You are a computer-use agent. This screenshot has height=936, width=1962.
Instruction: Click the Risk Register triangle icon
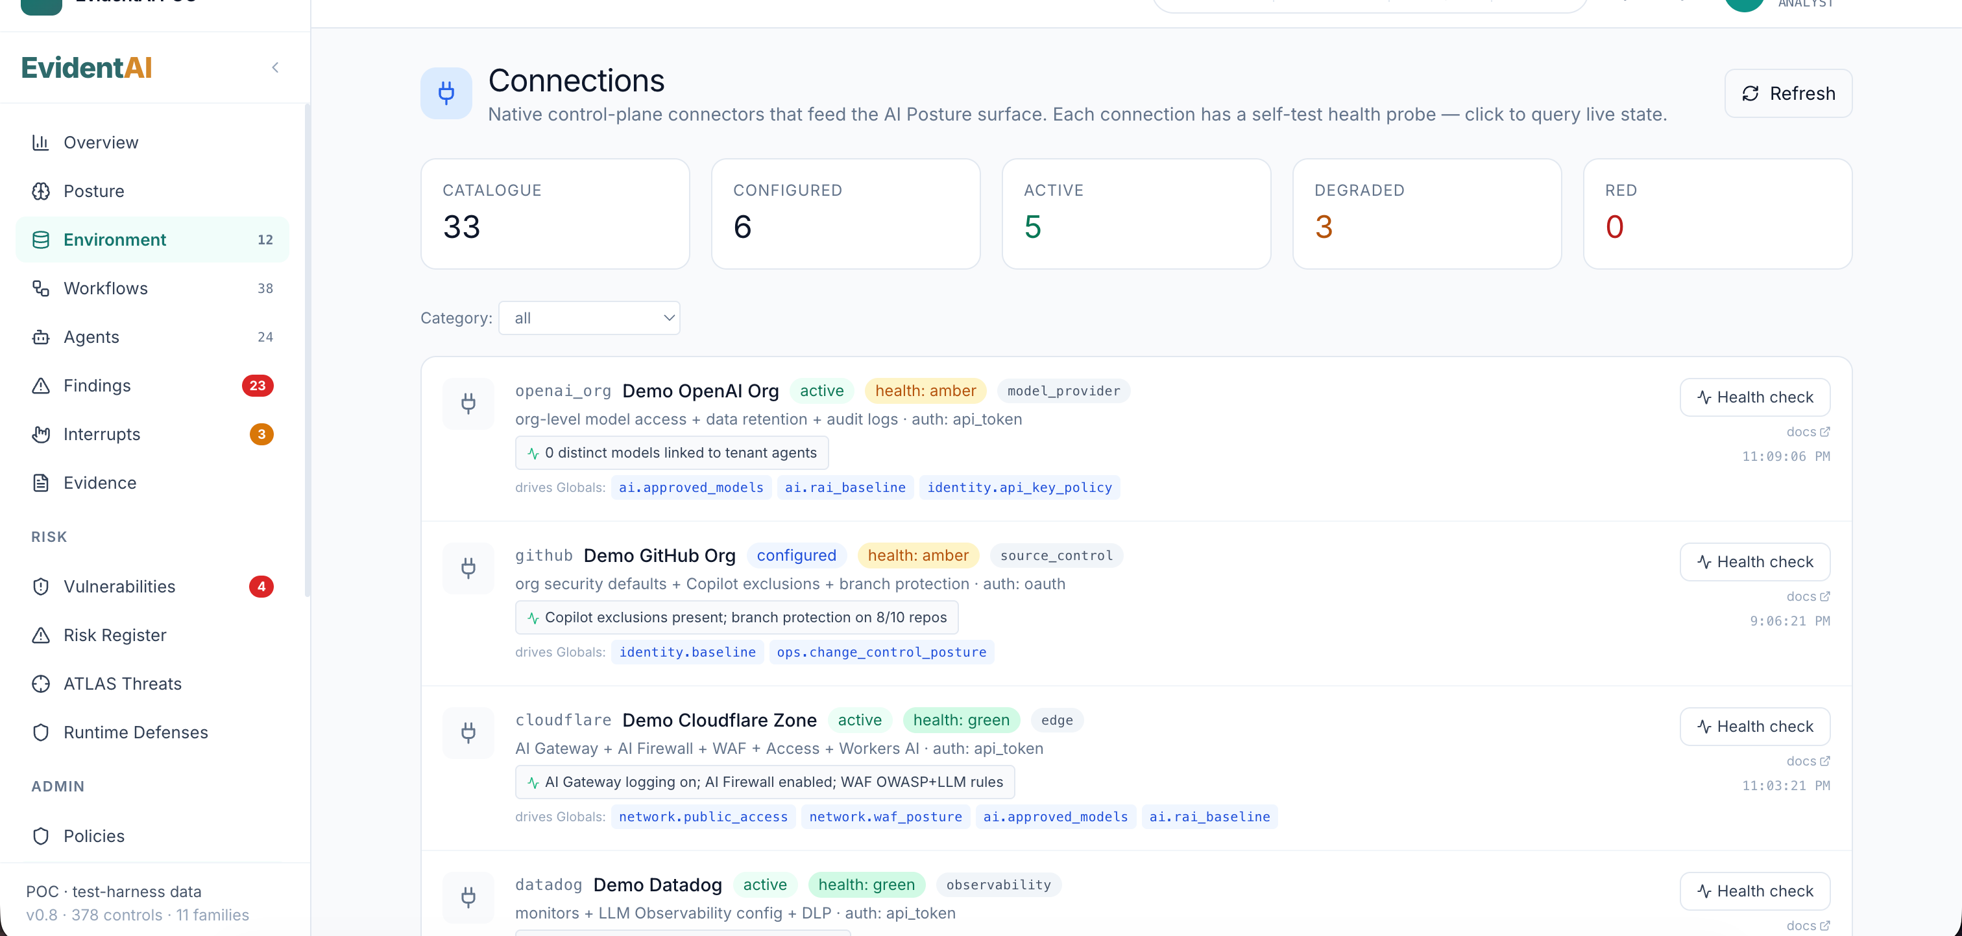(x=40, y=635)
